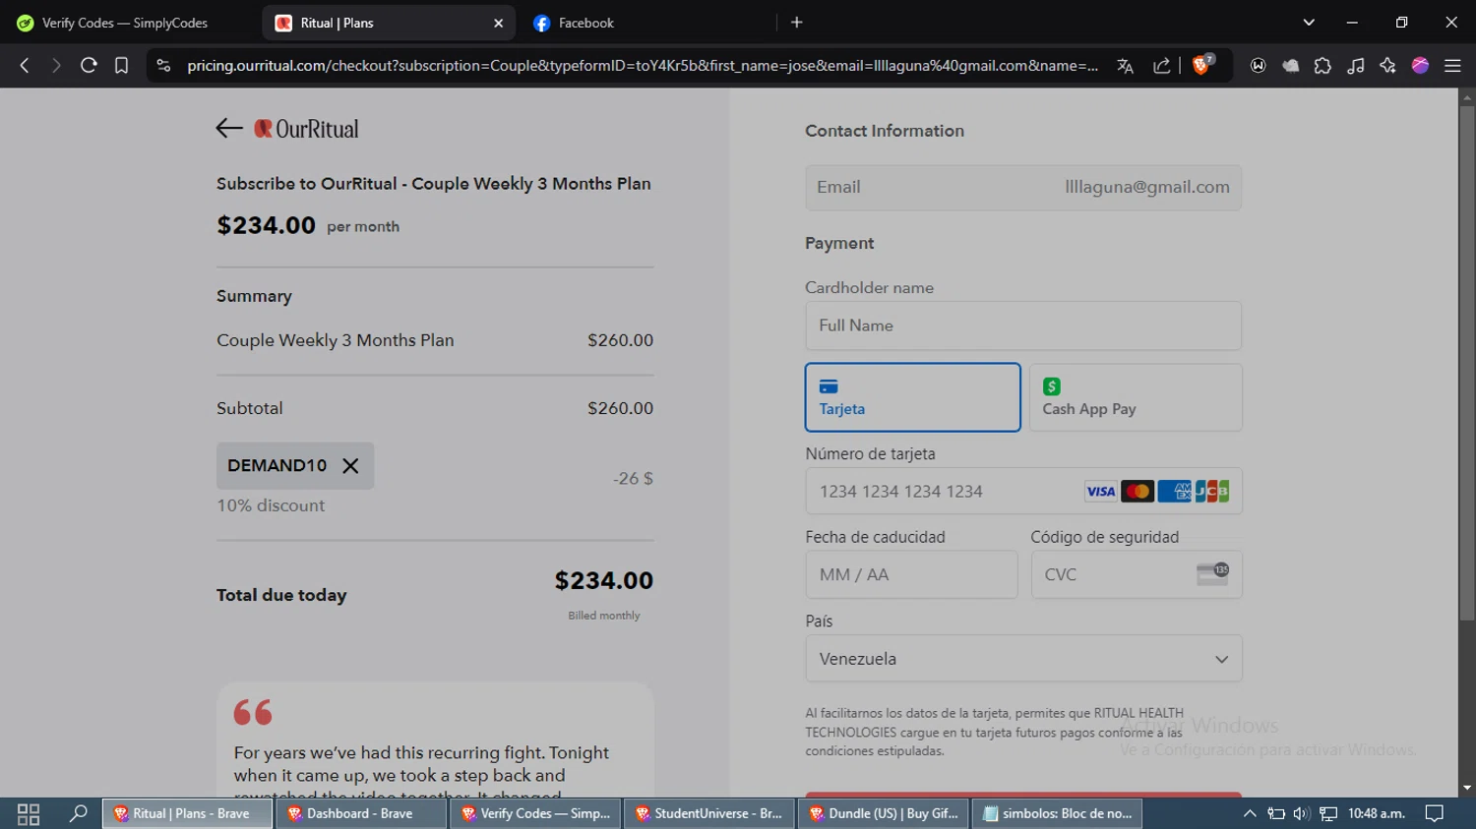
Task: Switch to StudentUniverse taskbar window
Action: click(x=707, y=813)
